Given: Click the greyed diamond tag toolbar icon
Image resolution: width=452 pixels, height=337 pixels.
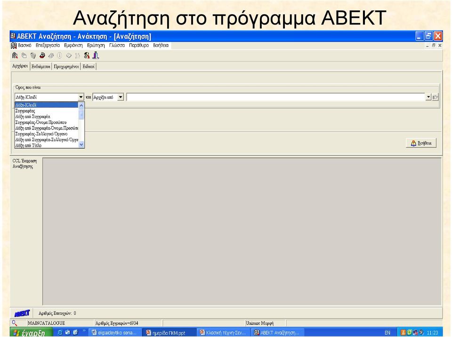Looking at the screenshot, I should [x=69, y=56].
